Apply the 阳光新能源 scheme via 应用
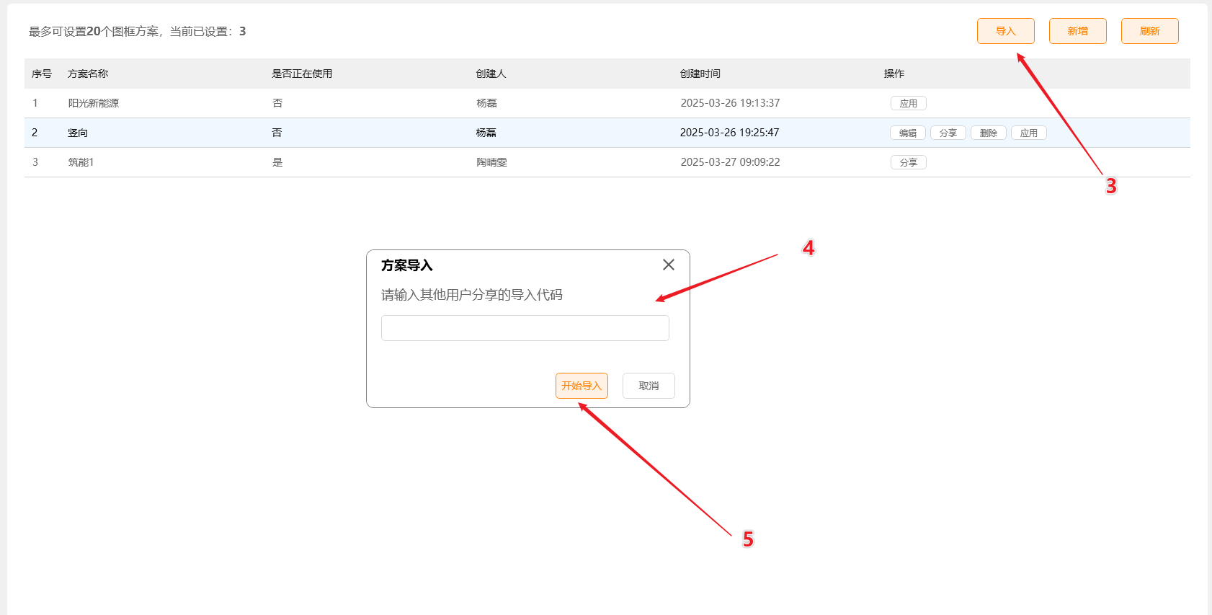This screenshot has width=1212, height=615. point(908,103)
